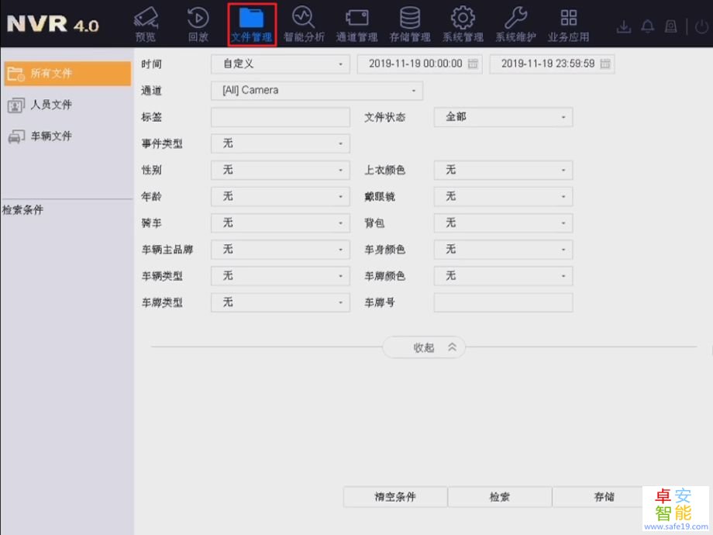Image resolution: width=713 pixels, height=535 pixels.
Task: Open the 文件状态 file status dropdown
Action: click(502, 116)
